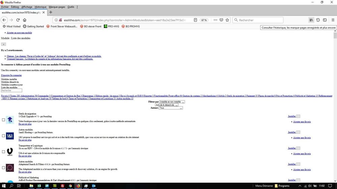
Task: Open the Library history and bookmarks icon
Action: [311, 20]
